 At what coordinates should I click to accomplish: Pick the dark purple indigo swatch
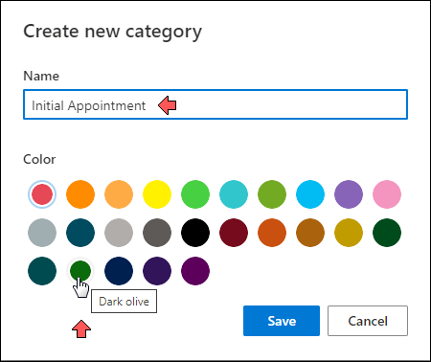click(x=157, y=271)
